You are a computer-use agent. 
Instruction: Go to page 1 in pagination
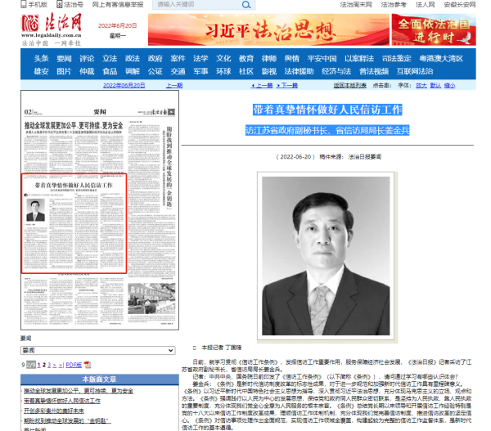tap(38, 365)
